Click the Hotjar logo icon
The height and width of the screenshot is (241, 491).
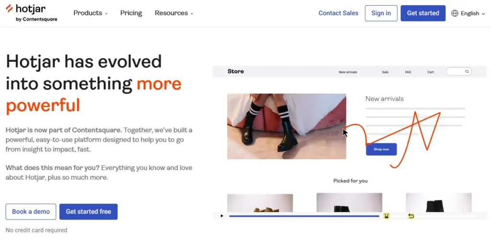click(9, 9)
